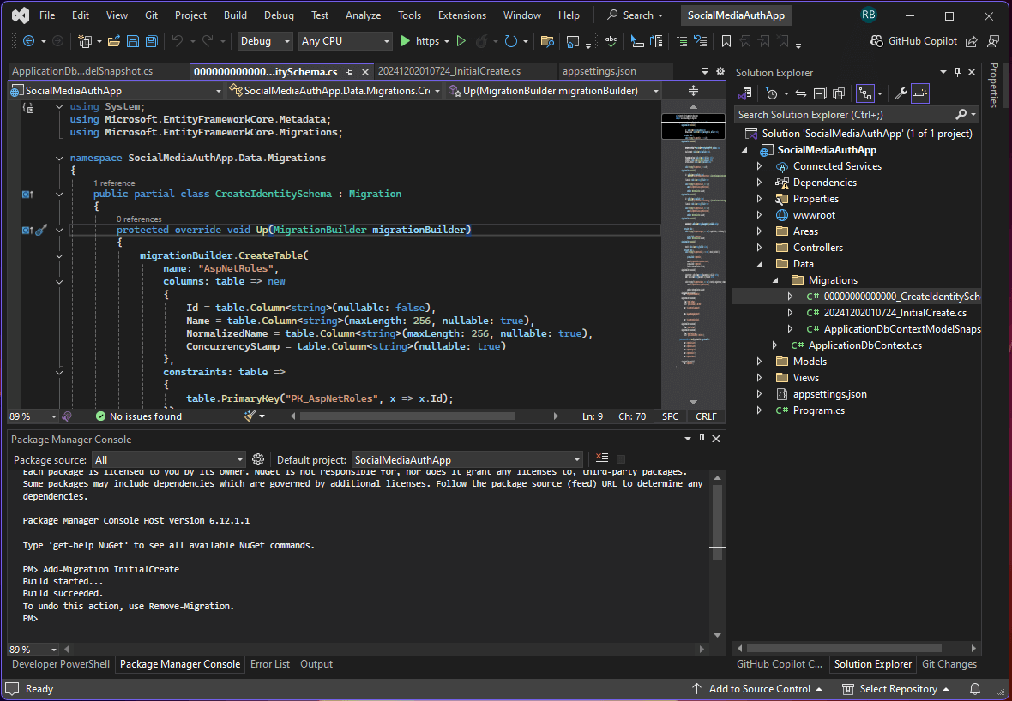Screen dimensions: 1012x701
Task: Click Add to Source Control
Action: tap(758, 689)
